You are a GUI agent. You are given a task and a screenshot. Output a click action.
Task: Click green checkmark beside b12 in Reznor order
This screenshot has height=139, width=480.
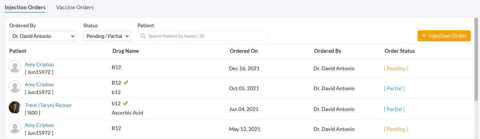(x=126, y=103)
